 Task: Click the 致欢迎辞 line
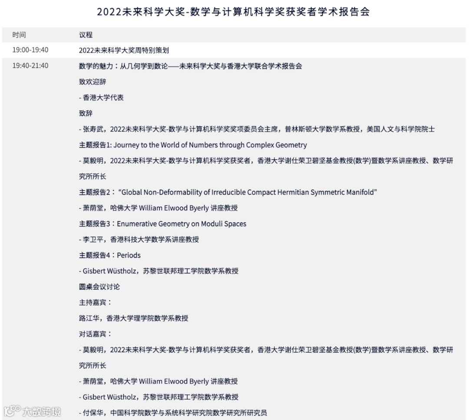click(x=92, y=82)
